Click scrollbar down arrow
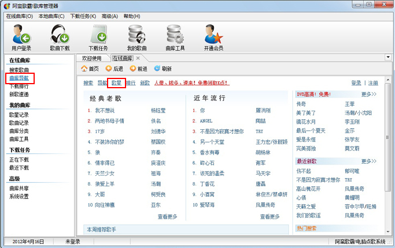The height and width of the screenshot is (248, 395). click(387, 231)
